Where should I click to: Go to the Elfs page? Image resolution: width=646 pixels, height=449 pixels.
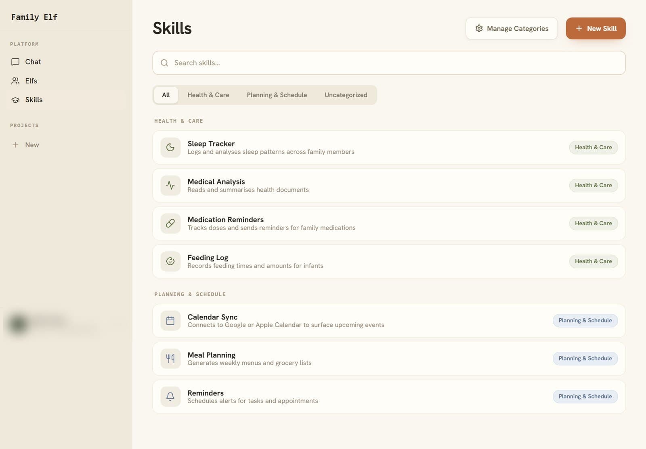pyautogui.click(x=67, y=81)
